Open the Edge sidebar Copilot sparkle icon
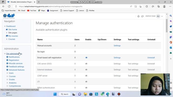 171,21
